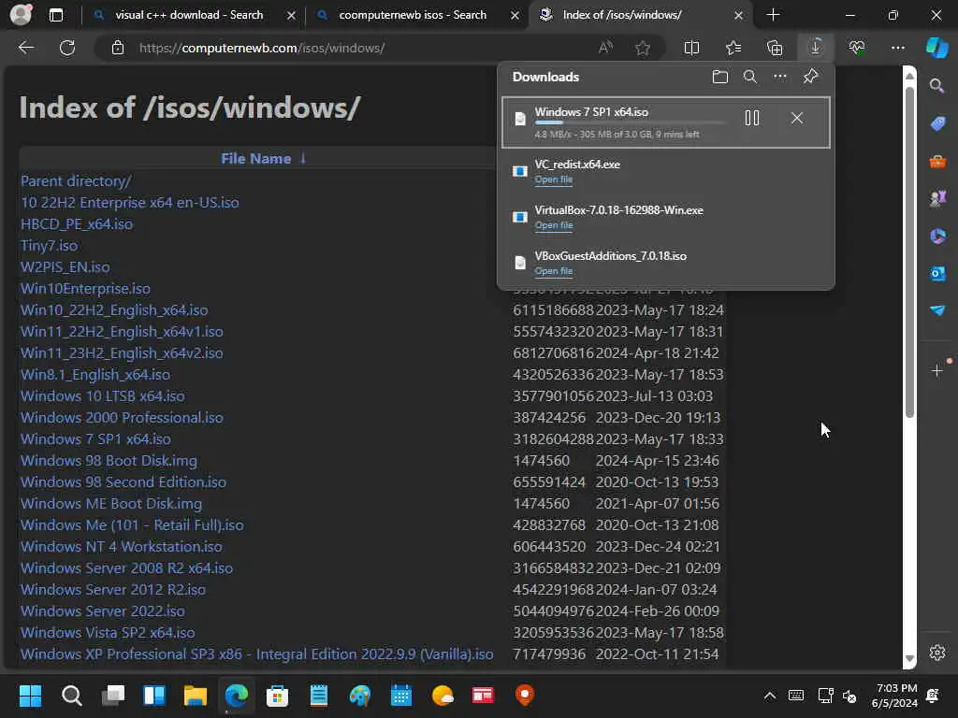Open the downloads folder icon in Downloads panel
958x718 pixels.
pyautogui.click(x=719, y=77)
